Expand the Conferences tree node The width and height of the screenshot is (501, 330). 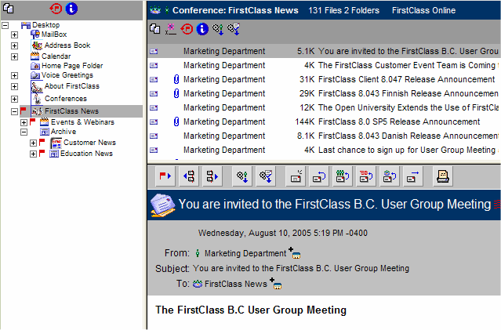[14, 99]
